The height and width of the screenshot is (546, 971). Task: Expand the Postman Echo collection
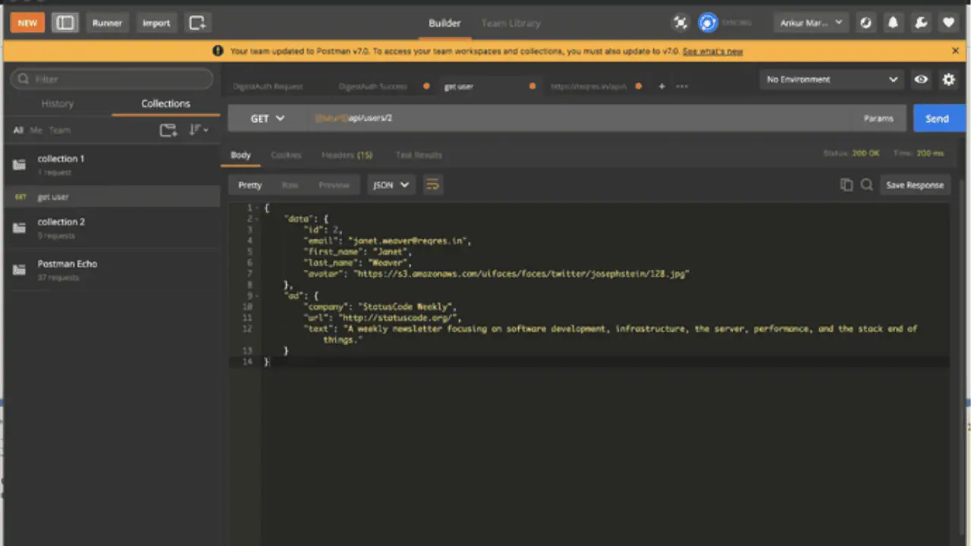[x=112, y=270]
